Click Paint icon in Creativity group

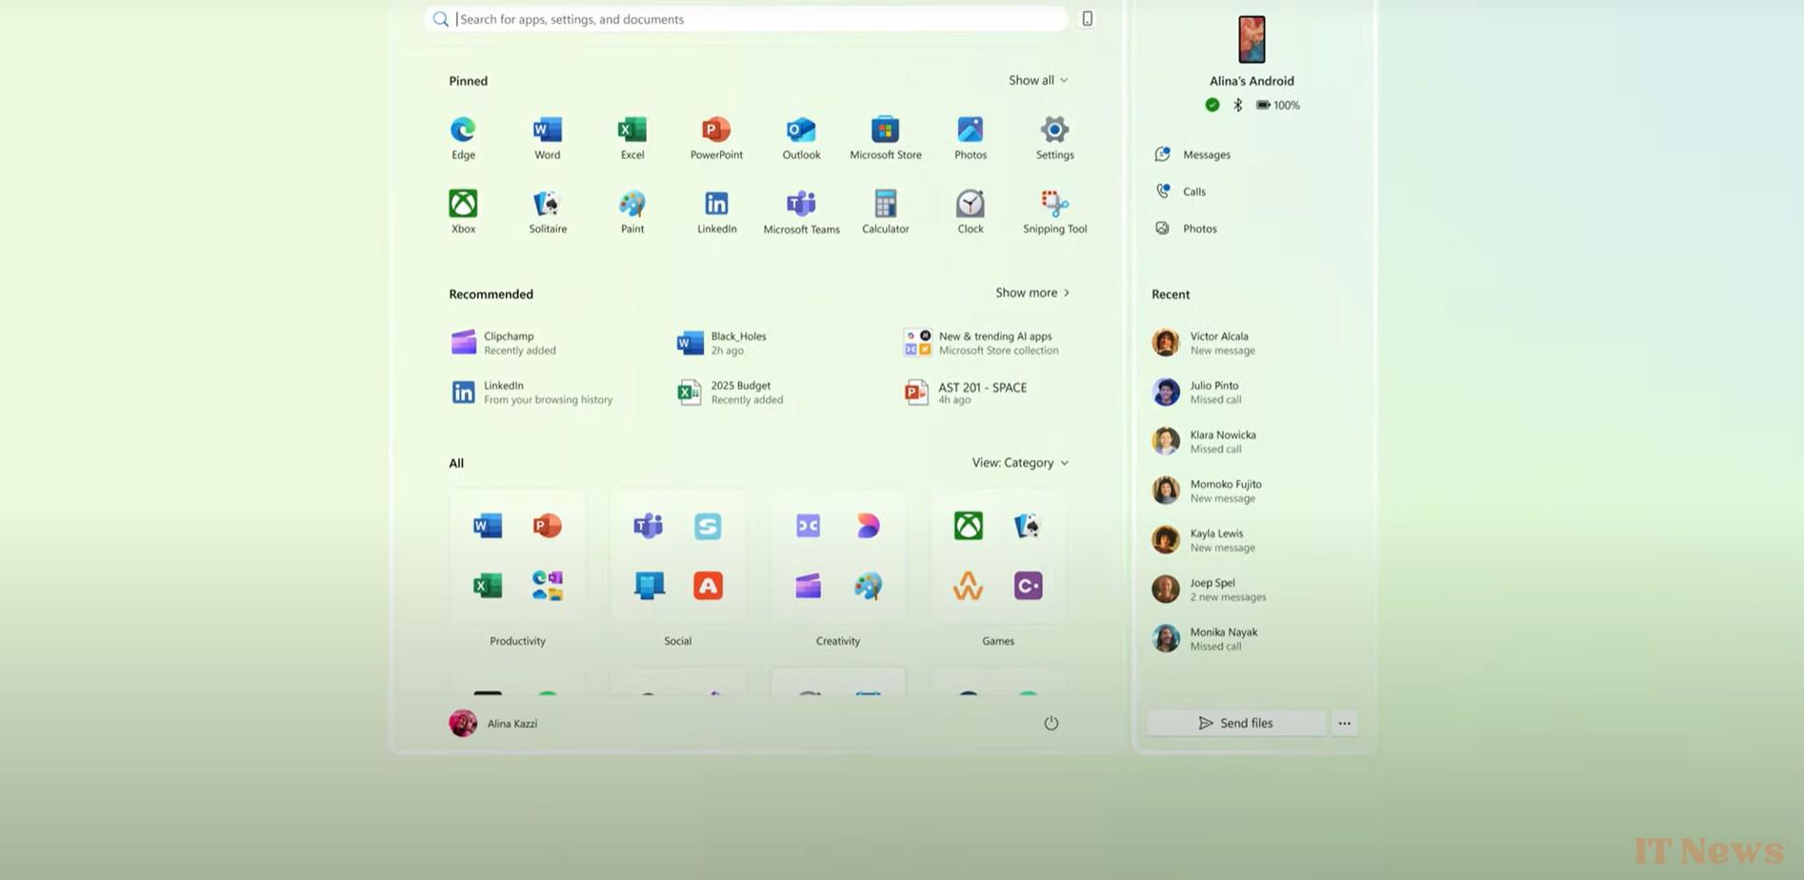pos(868,586)
